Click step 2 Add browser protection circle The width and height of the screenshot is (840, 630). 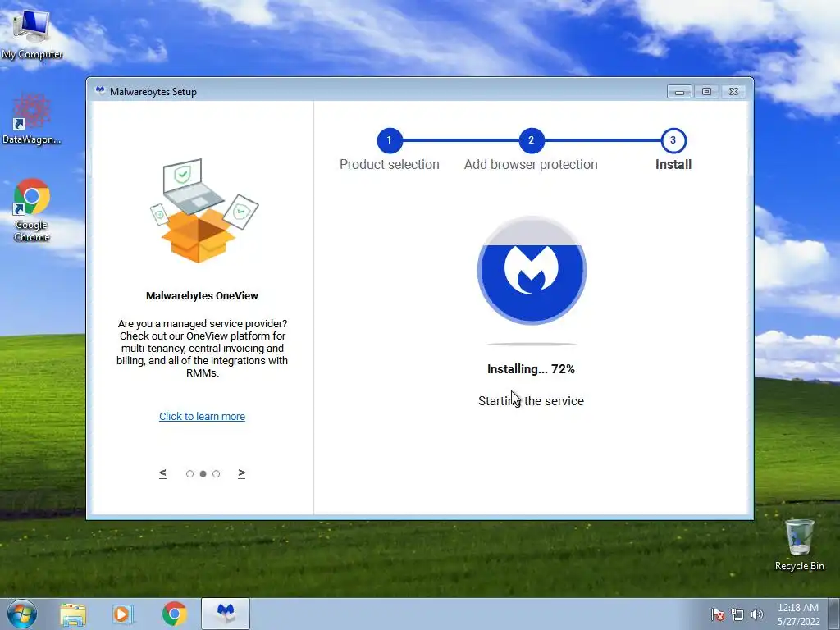(531, 140)
